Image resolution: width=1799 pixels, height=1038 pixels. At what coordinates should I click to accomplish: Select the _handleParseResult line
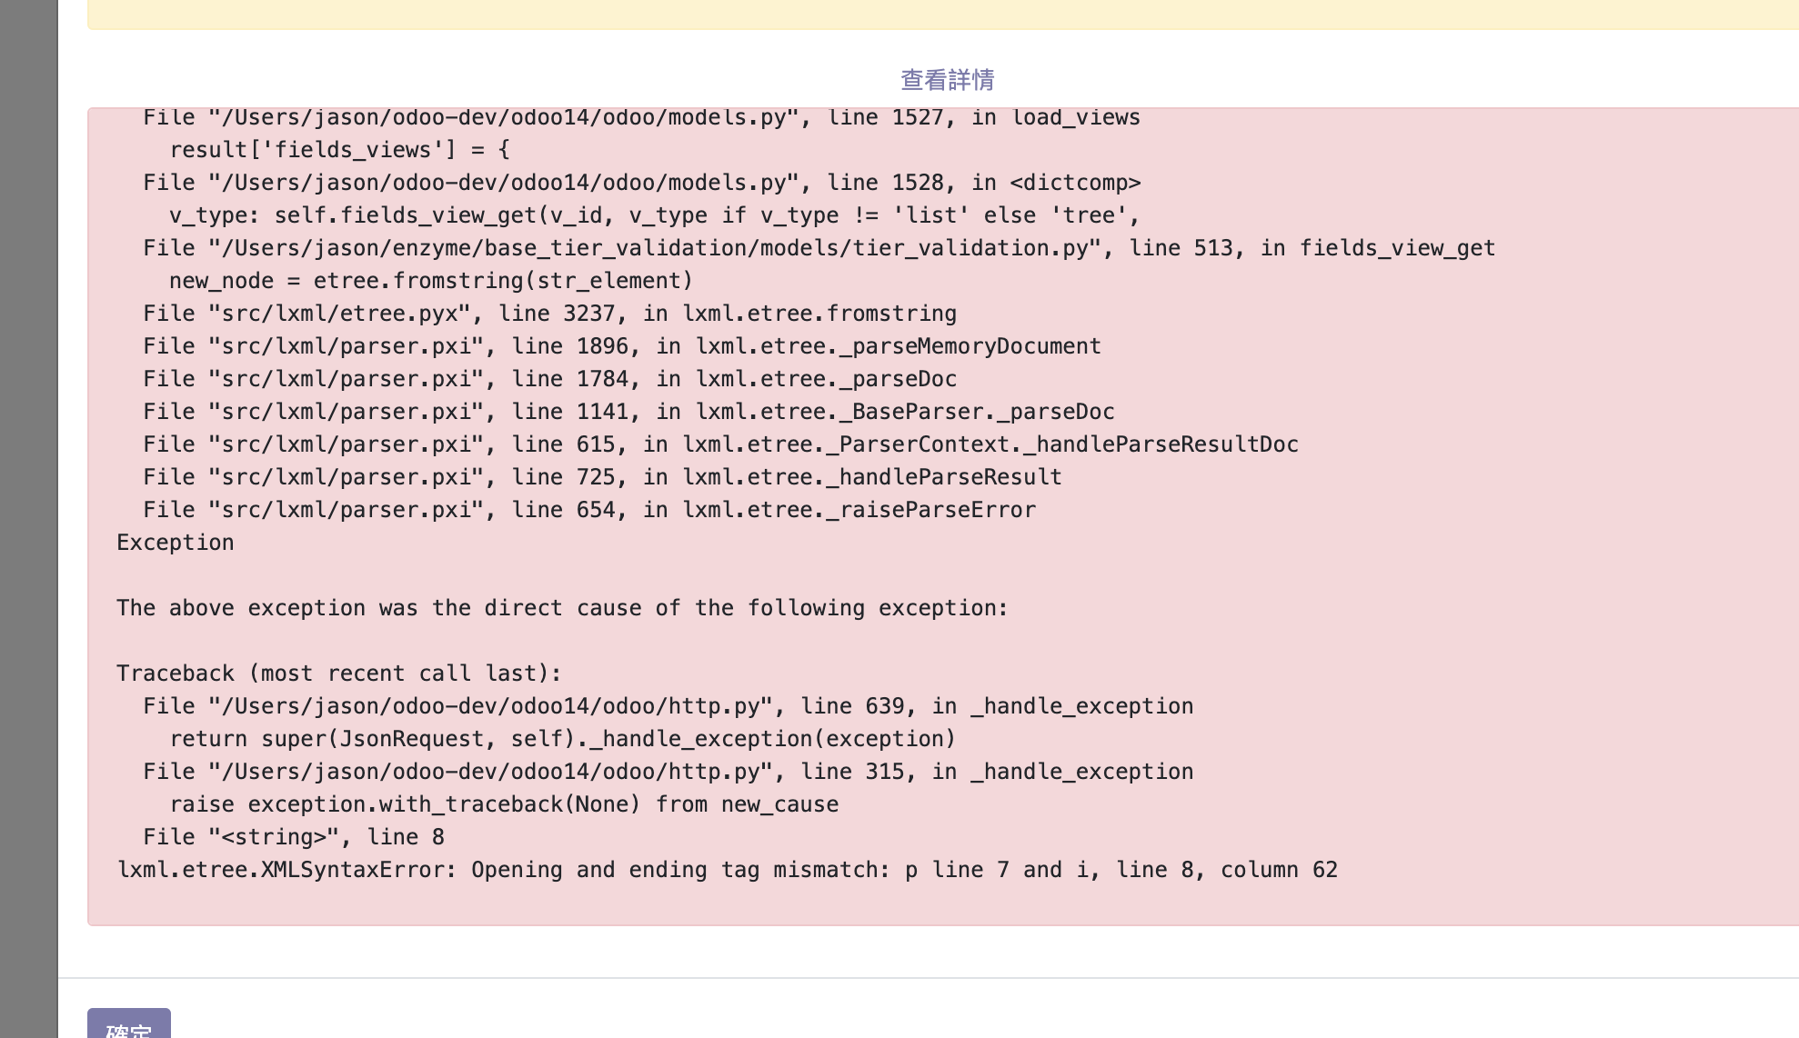601,476
